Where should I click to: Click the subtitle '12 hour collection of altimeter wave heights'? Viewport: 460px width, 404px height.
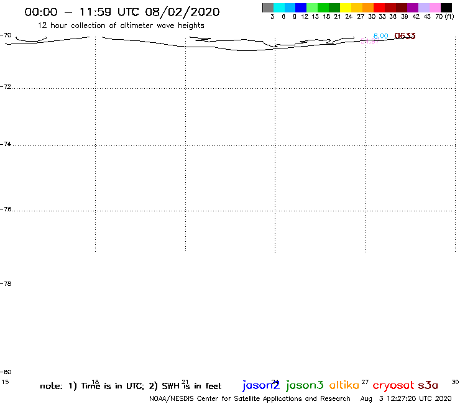(x=121, y=26)
